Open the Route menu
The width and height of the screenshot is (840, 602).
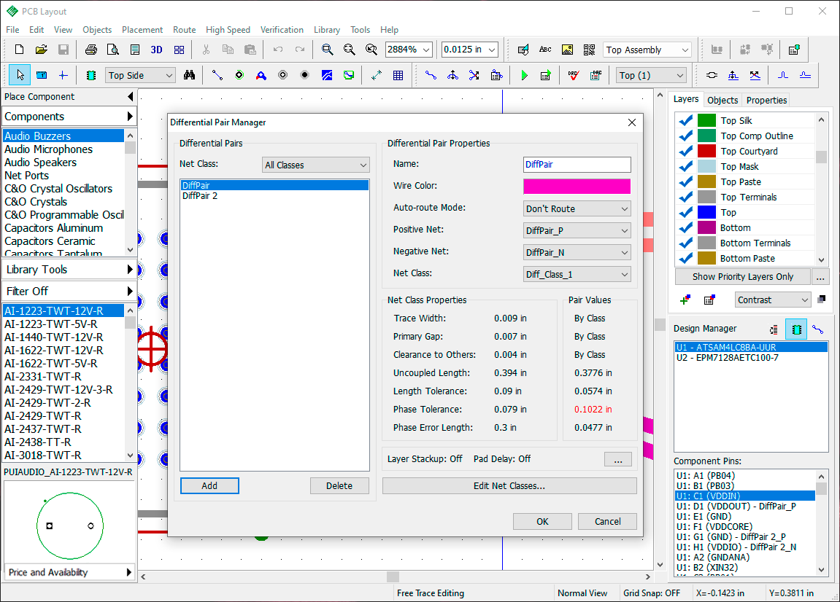[185, 30]
